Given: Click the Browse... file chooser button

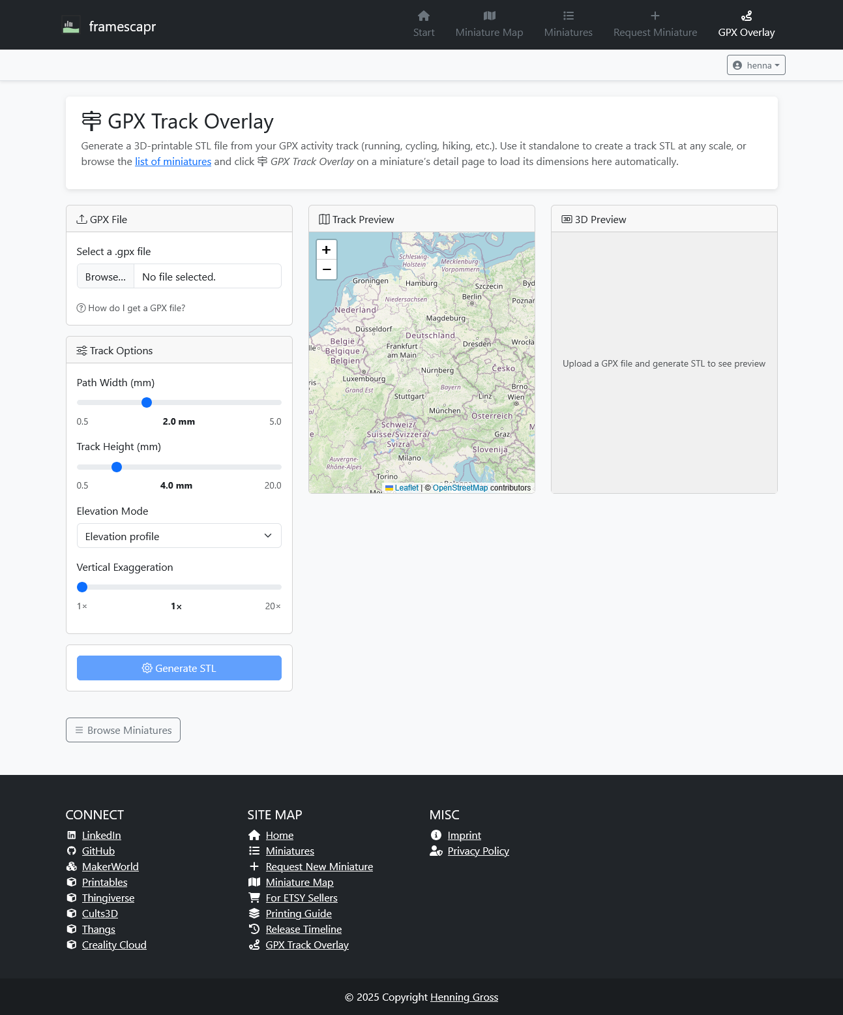Looking at the screenshot, I should click(x=106, y=277).
